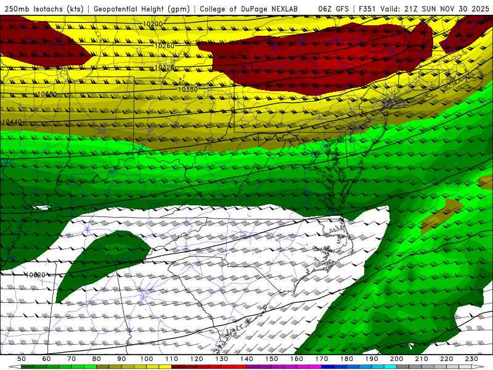Click the dark blue swatch in the color bar
The width and height of the screenshot is (493, 370).
pos(327,366)
